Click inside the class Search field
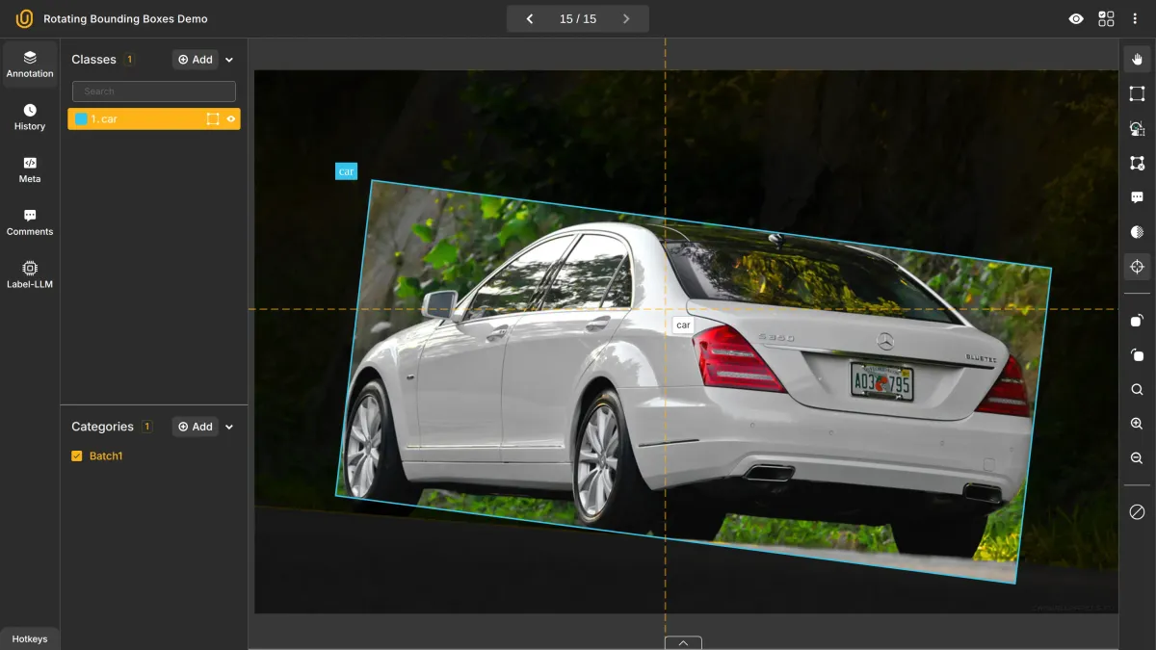Image resolution: width=1156 pixels, height=650 pixels. pos(153,91)
